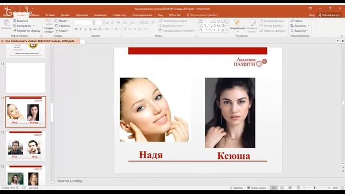Screen dimensions: 345x194
Task: Switch to Reading view in status bar
Action: tap(290, 188)
